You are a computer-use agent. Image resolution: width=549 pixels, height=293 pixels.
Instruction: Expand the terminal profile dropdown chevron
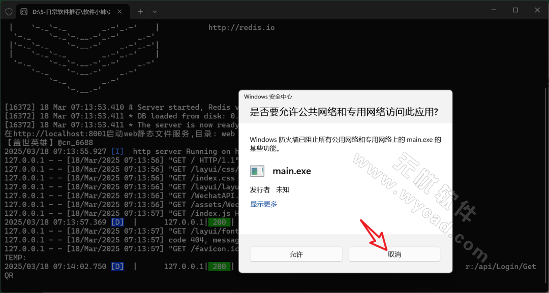155,11
